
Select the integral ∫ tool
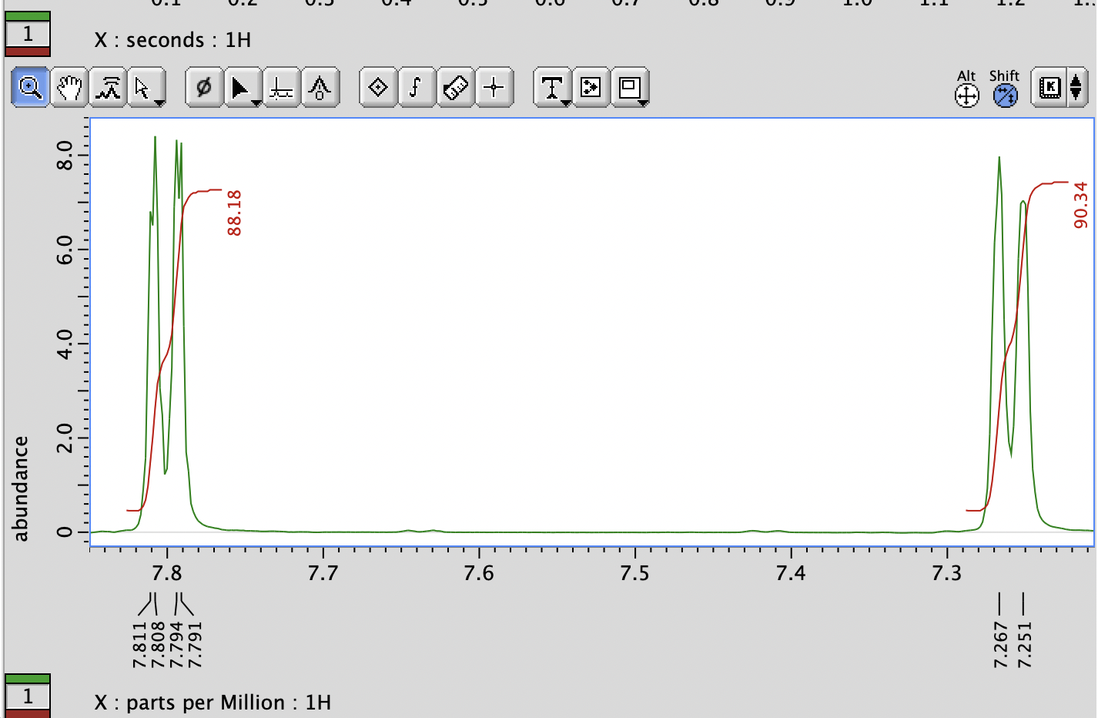pos(416,87)
